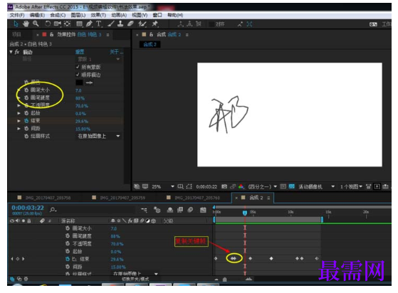Image resolution: width=398 pixels, height=293 pixels.
Task: Toggle the 顺序描边 checkbox
Action: [78, 75]
